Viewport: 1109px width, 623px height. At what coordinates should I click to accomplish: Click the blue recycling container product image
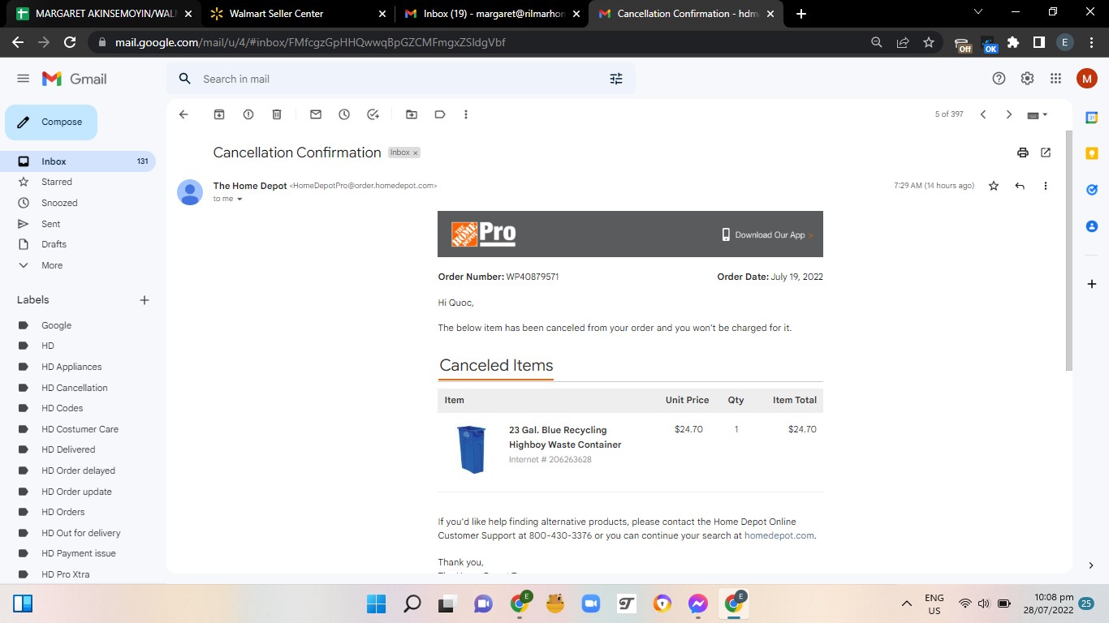click(x=472, y=449)
